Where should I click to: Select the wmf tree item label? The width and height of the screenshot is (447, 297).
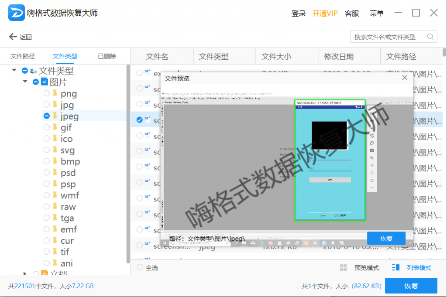[x=70, y=195]
